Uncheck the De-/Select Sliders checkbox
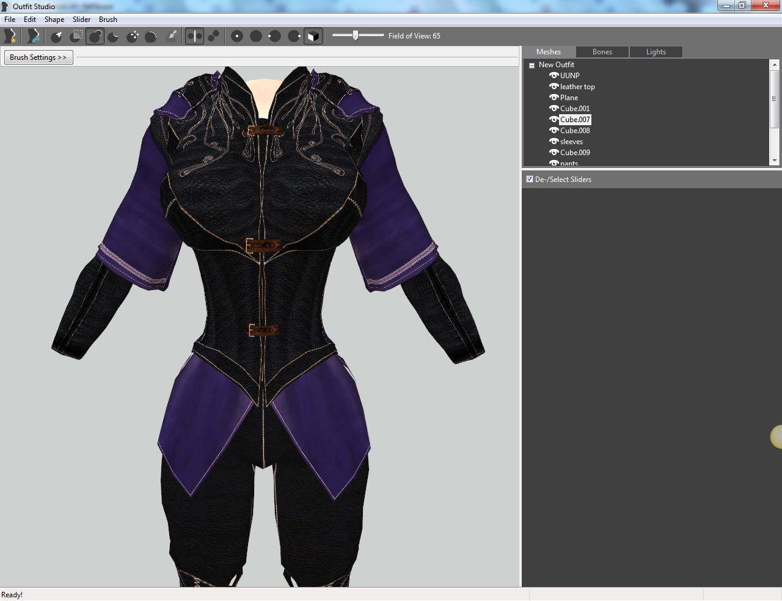The height and width of the screenshot is (601, 782). [530, 179]
